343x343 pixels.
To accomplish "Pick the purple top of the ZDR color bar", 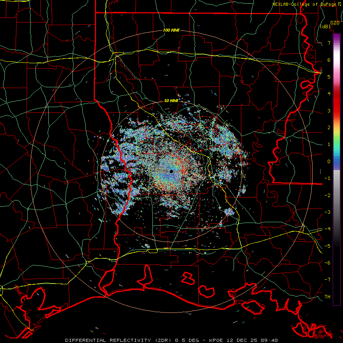I will [337, 37].
